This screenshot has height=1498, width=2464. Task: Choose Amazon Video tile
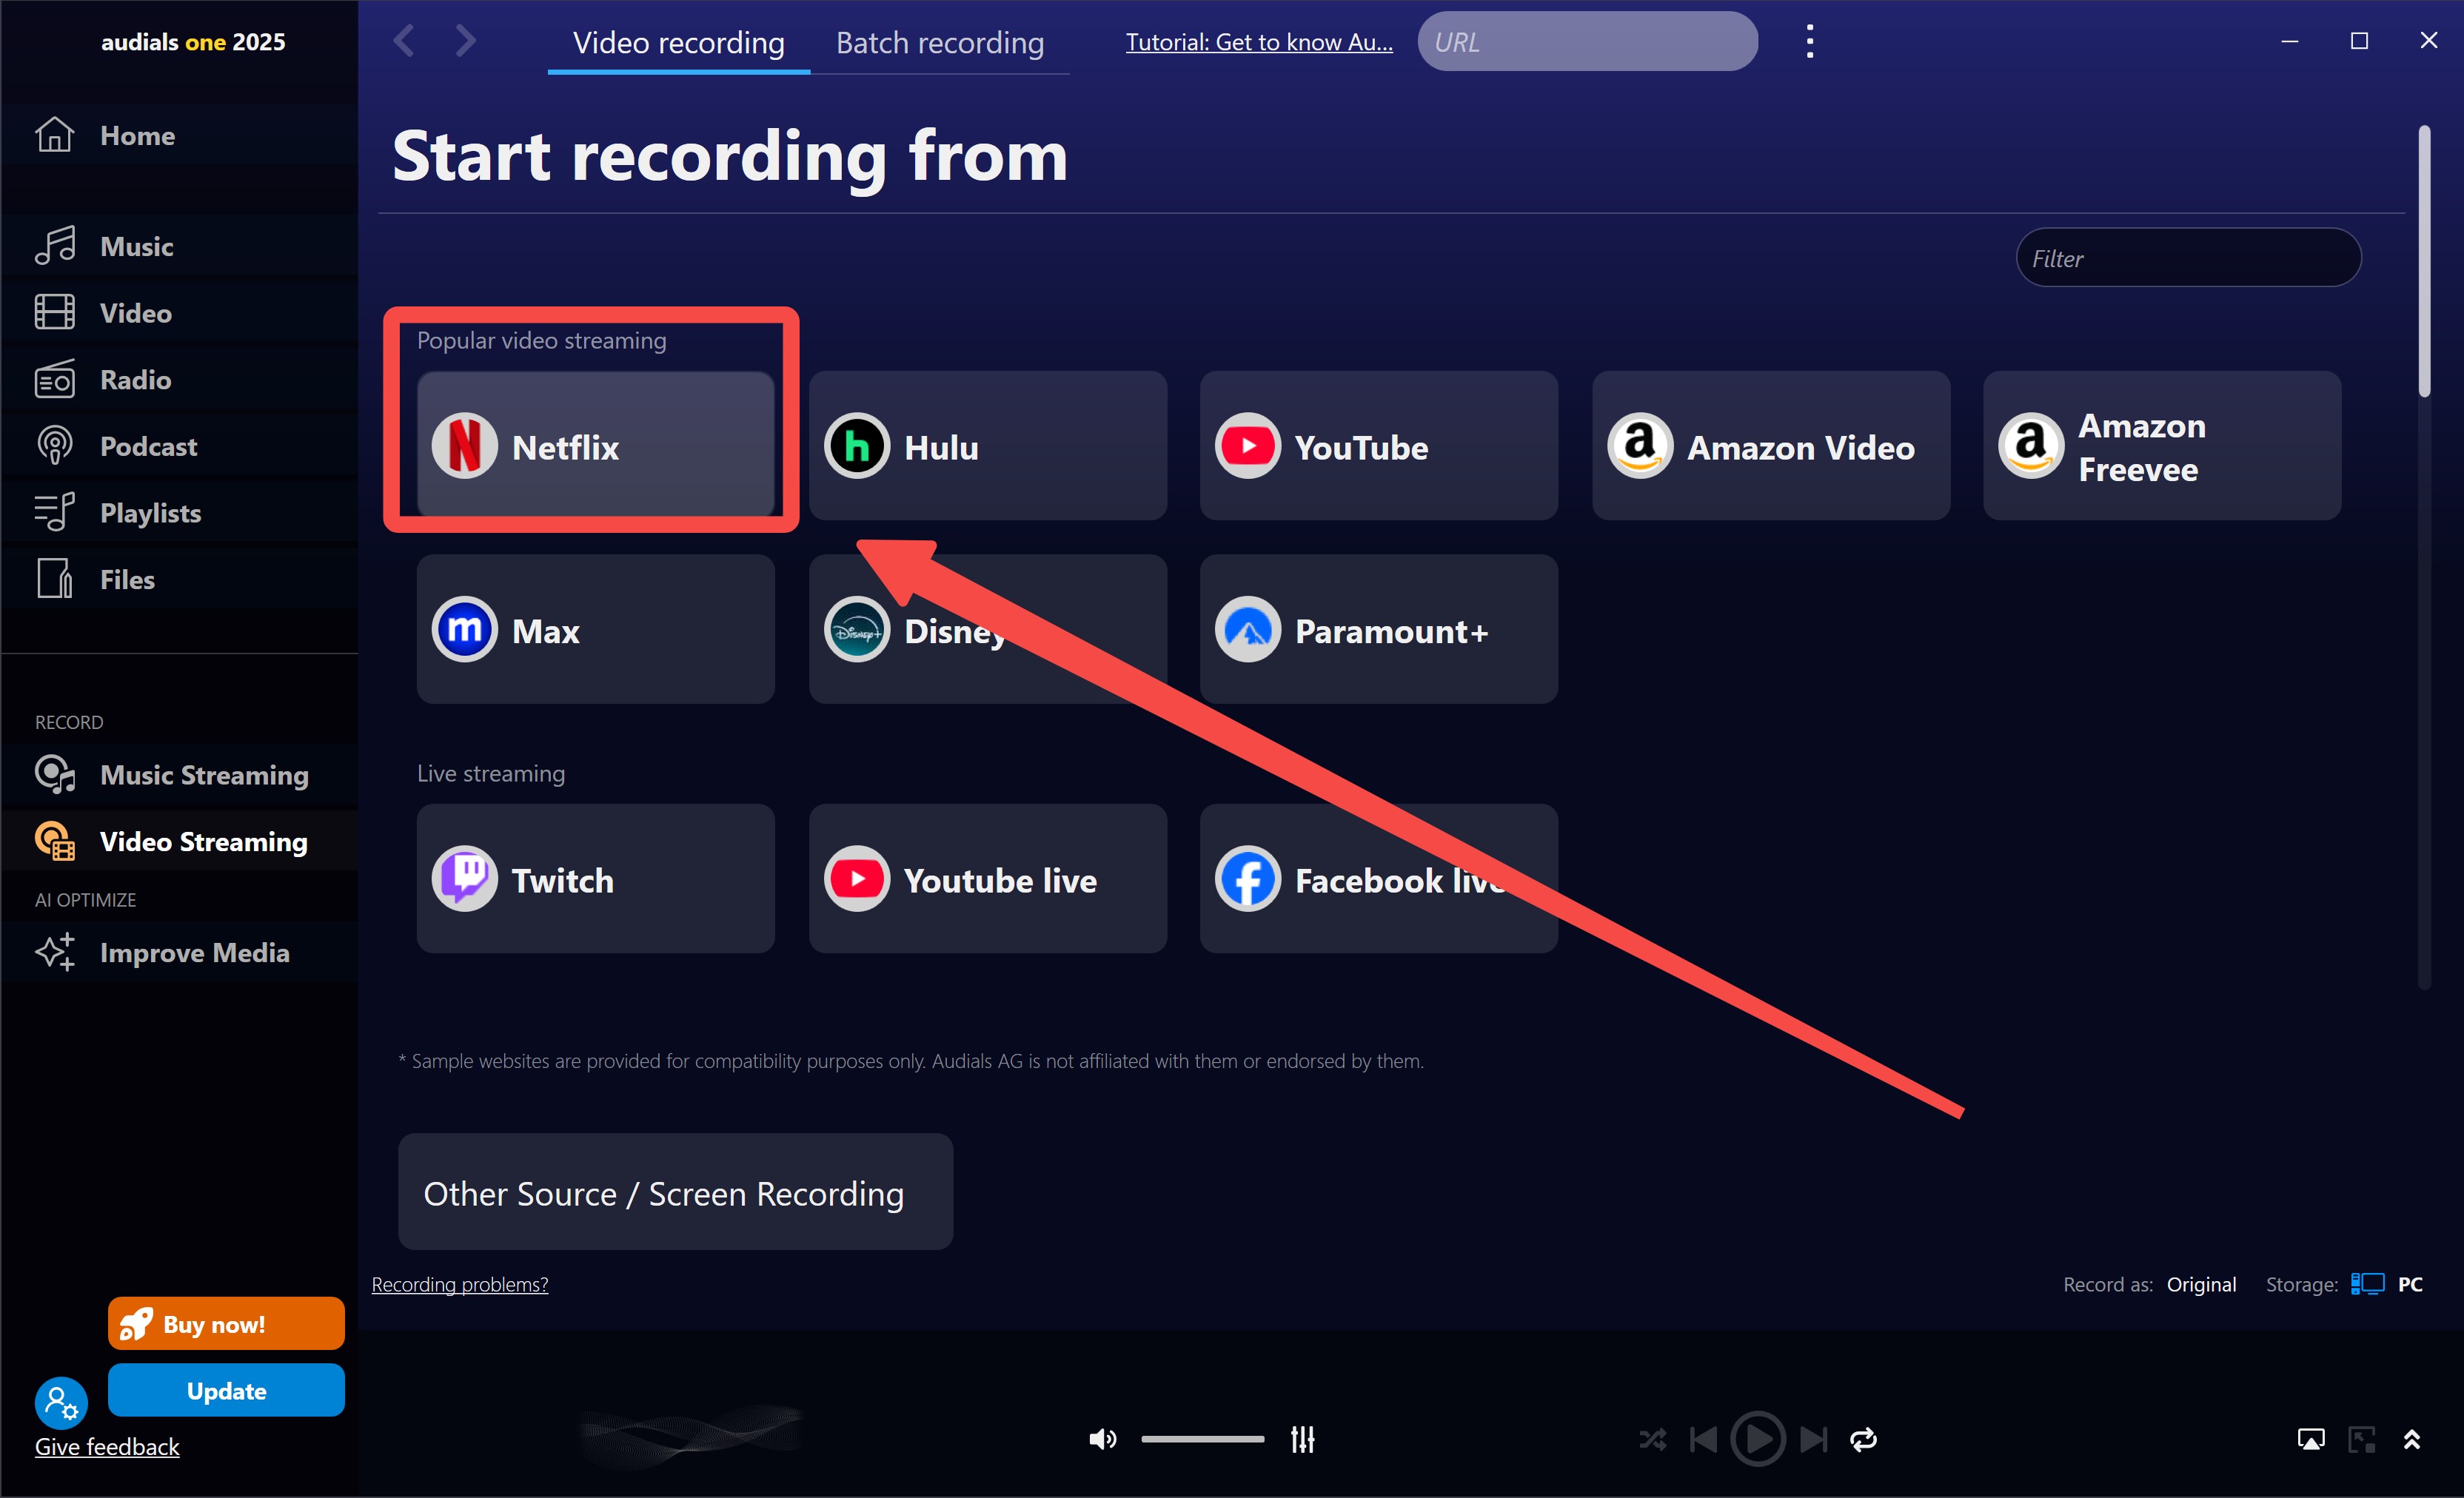tap(1771, 446)
